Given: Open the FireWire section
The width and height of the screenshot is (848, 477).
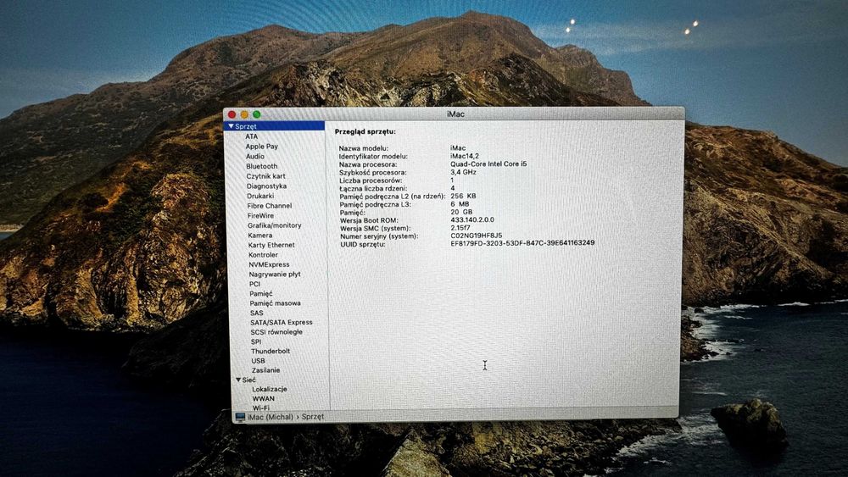Looking at the screenshot, I should (x=260, y=215).
